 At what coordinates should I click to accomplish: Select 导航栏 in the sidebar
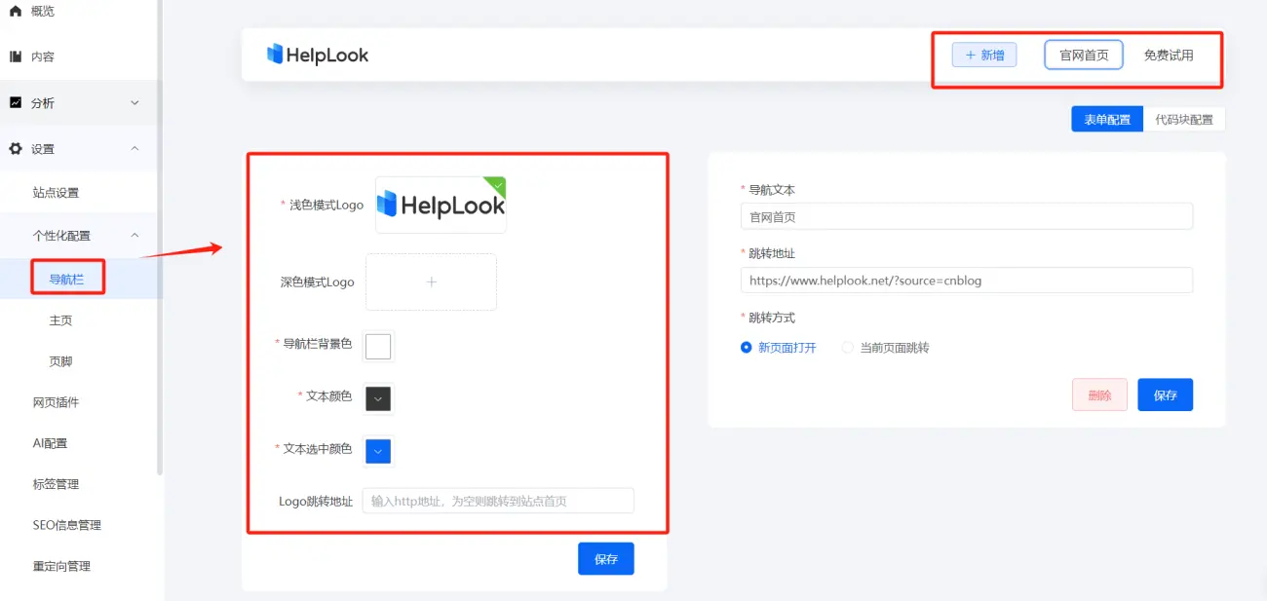[x=66, y=280]
